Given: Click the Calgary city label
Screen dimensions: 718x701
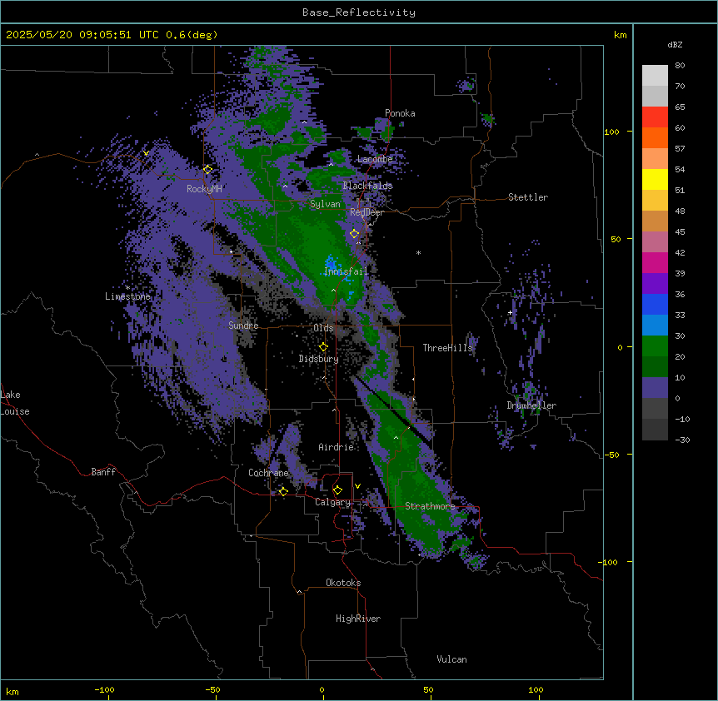Looking at the screenshot, I should click(x=332, y=502).
